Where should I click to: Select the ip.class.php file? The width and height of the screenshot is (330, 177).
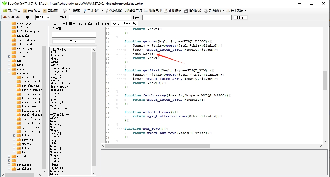coord(31,110)
